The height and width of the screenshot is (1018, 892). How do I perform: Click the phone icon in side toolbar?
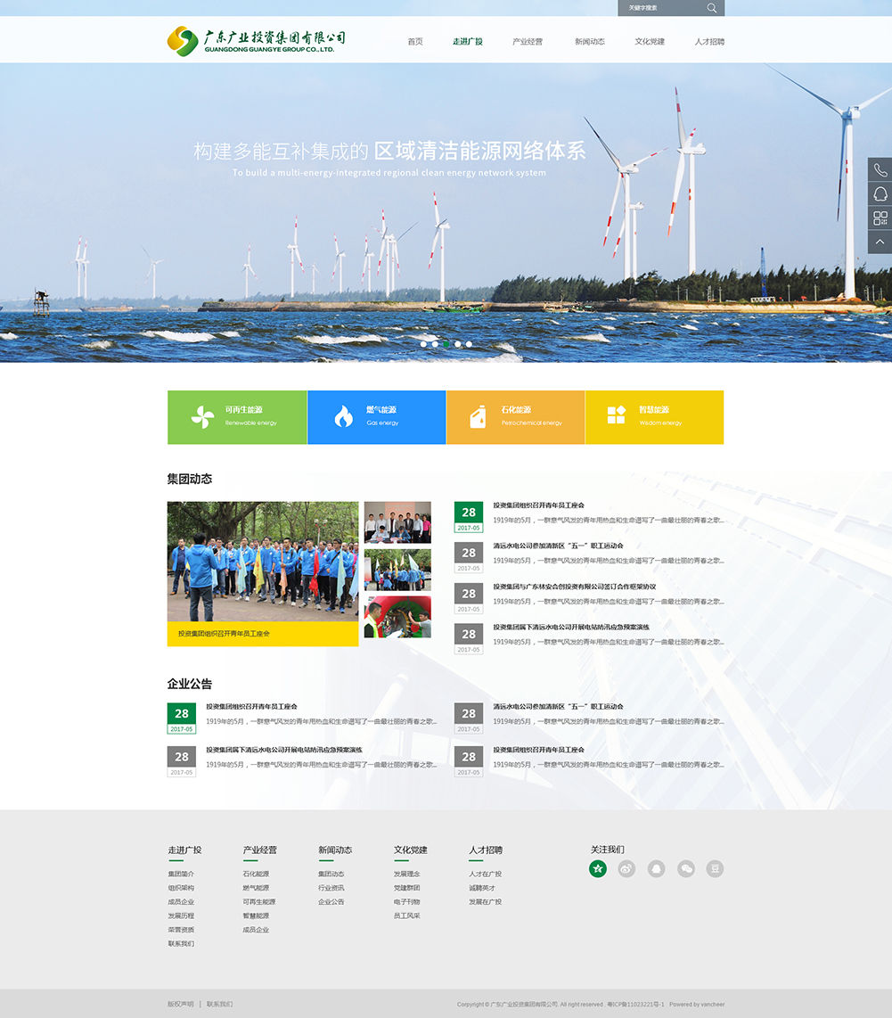pos(880,170)
